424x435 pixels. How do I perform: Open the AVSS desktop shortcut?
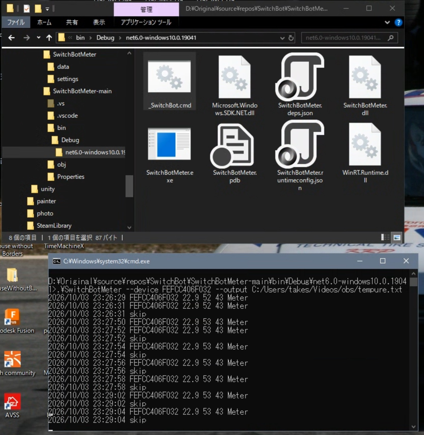coord(12,405)
